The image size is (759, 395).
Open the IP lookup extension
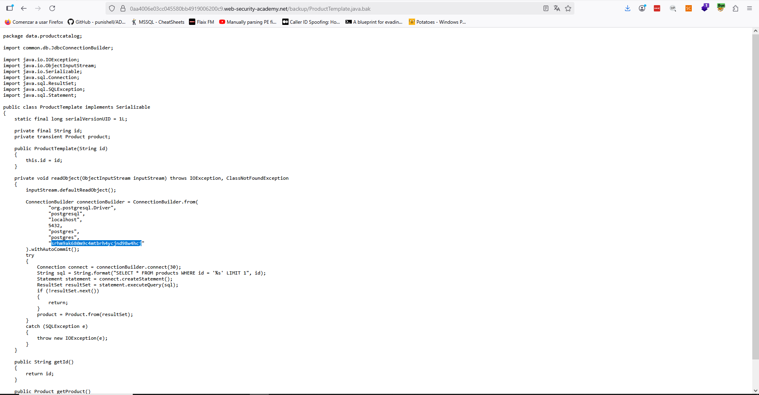tap(673, 8)
